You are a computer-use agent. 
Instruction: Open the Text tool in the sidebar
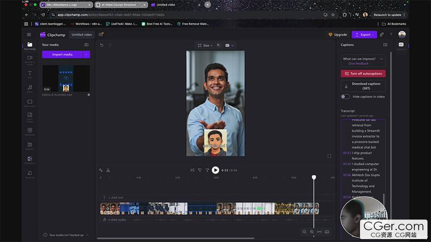30,74
